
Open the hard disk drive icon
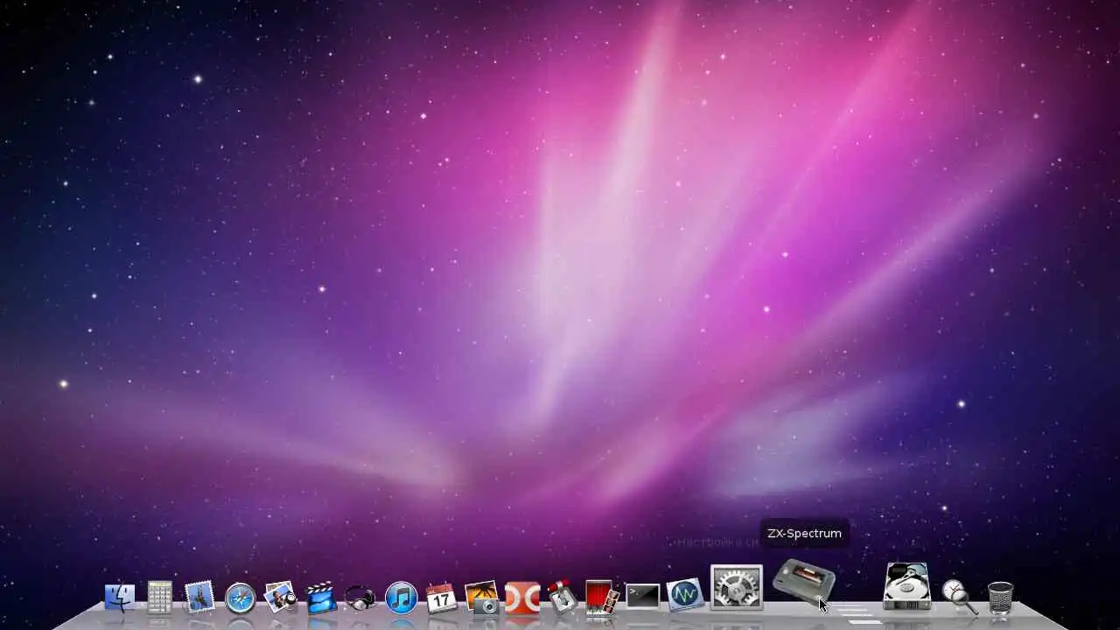(906, 587)
